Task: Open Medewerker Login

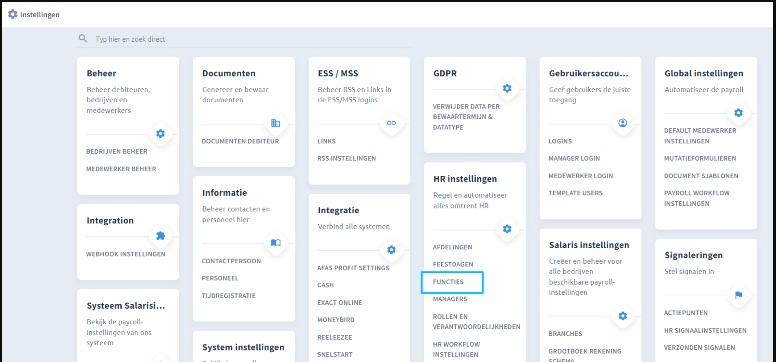Action: pos(581,176)
